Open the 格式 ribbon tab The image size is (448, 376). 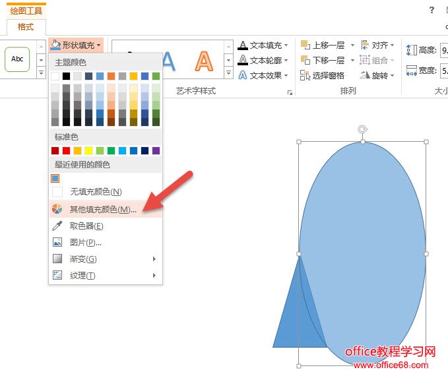[x=26, y=27]
